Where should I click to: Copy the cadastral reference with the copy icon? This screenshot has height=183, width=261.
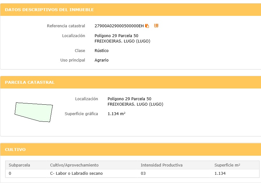(147, 26)
